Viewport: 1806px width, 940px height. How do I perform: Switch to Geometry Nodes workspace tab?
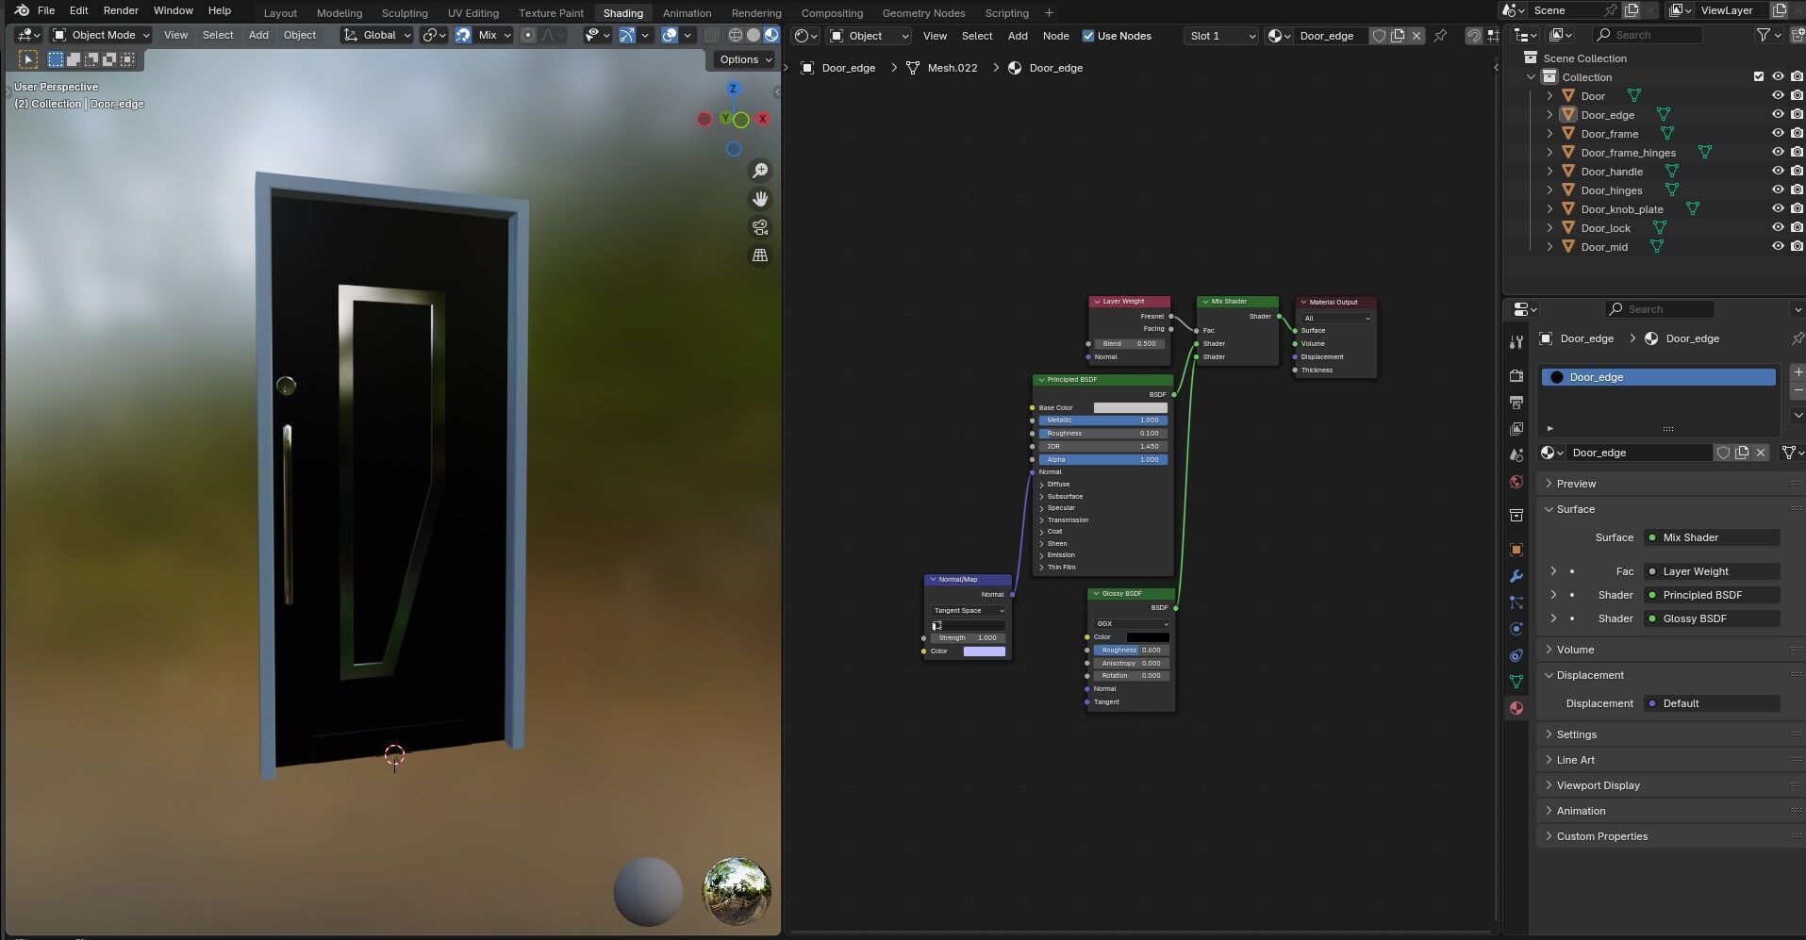(x=923, y=13)
